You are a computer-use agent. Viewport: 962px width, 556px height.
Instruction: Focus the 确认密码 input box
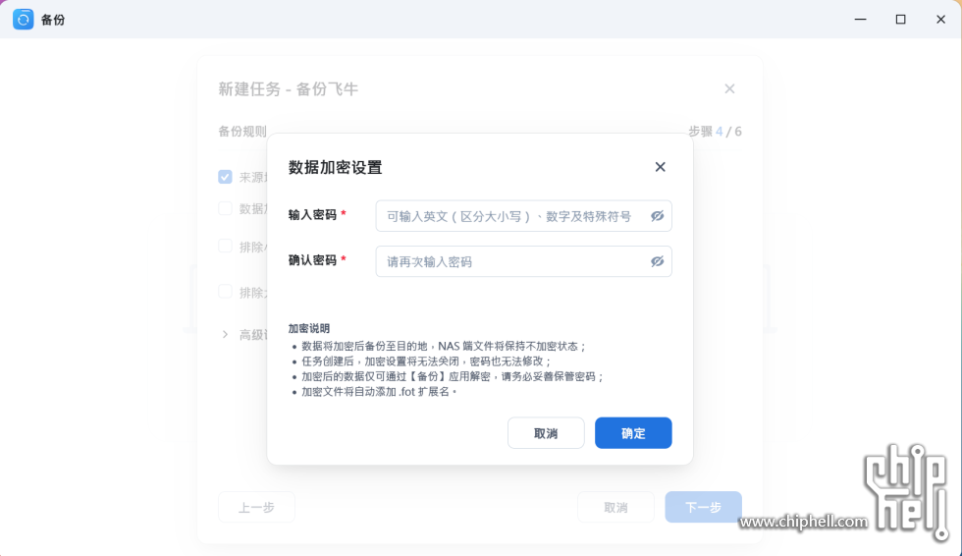[510, 261]
